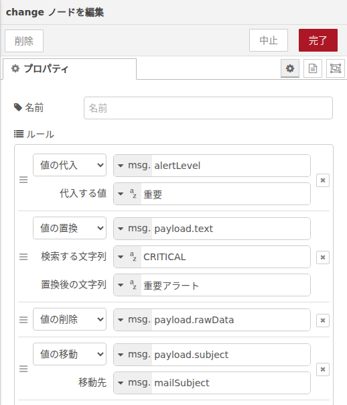This screenshot has height=405, width=347.
Task: Click the 中止 (cancel) button
Action: pyautogui.click(x=269, y=40)
